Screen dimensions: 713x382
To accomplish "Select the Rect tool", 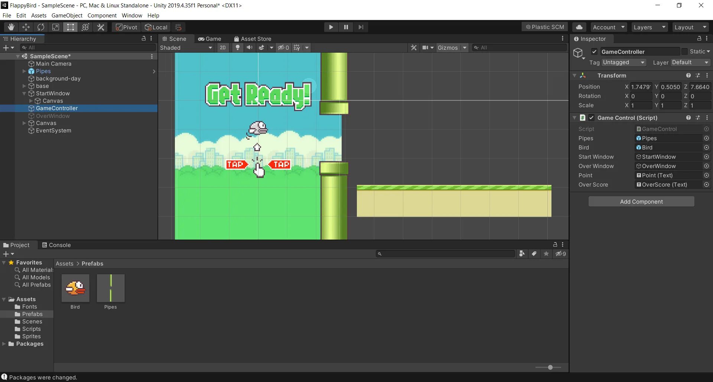I will (71, 27).
